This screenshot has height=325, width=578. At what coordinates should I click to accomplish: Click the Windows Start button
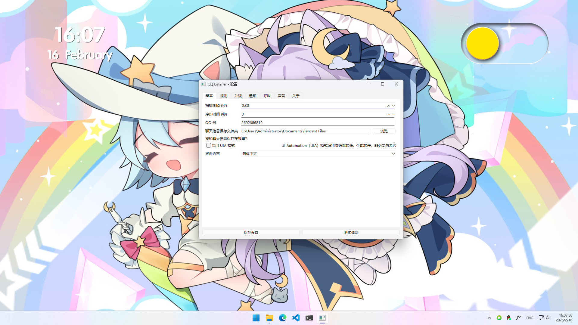tap(256, 318)
